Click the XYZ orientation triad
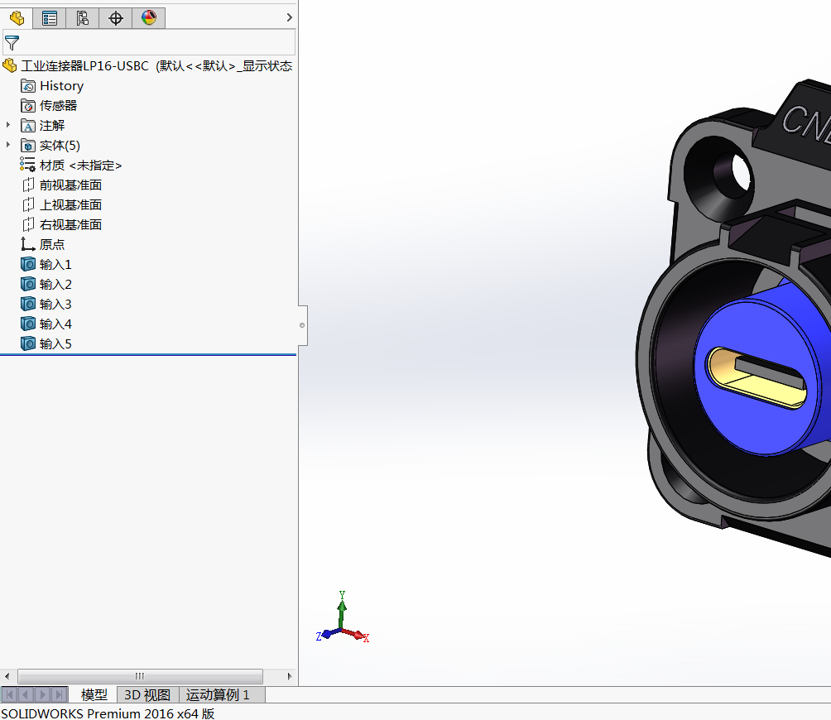This screenshot has width=831, height=720. point(343,617)
